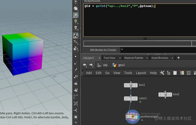The height and width of the screenshot is (125, 196).
Task: Toggle display point trails icon
Action: (76, 70)
